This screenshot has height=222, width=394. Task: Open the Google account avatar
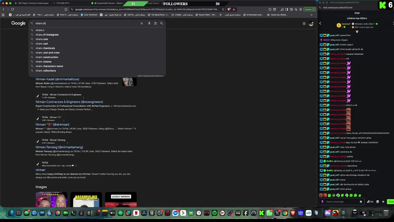tap(311, 23)
